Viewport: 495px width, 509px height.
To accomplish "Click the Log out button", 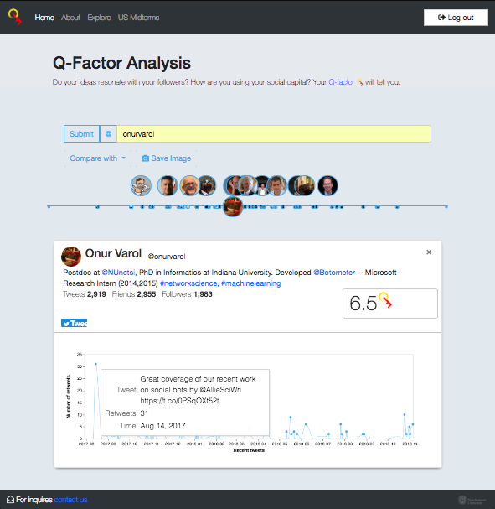I will point(456,18).
